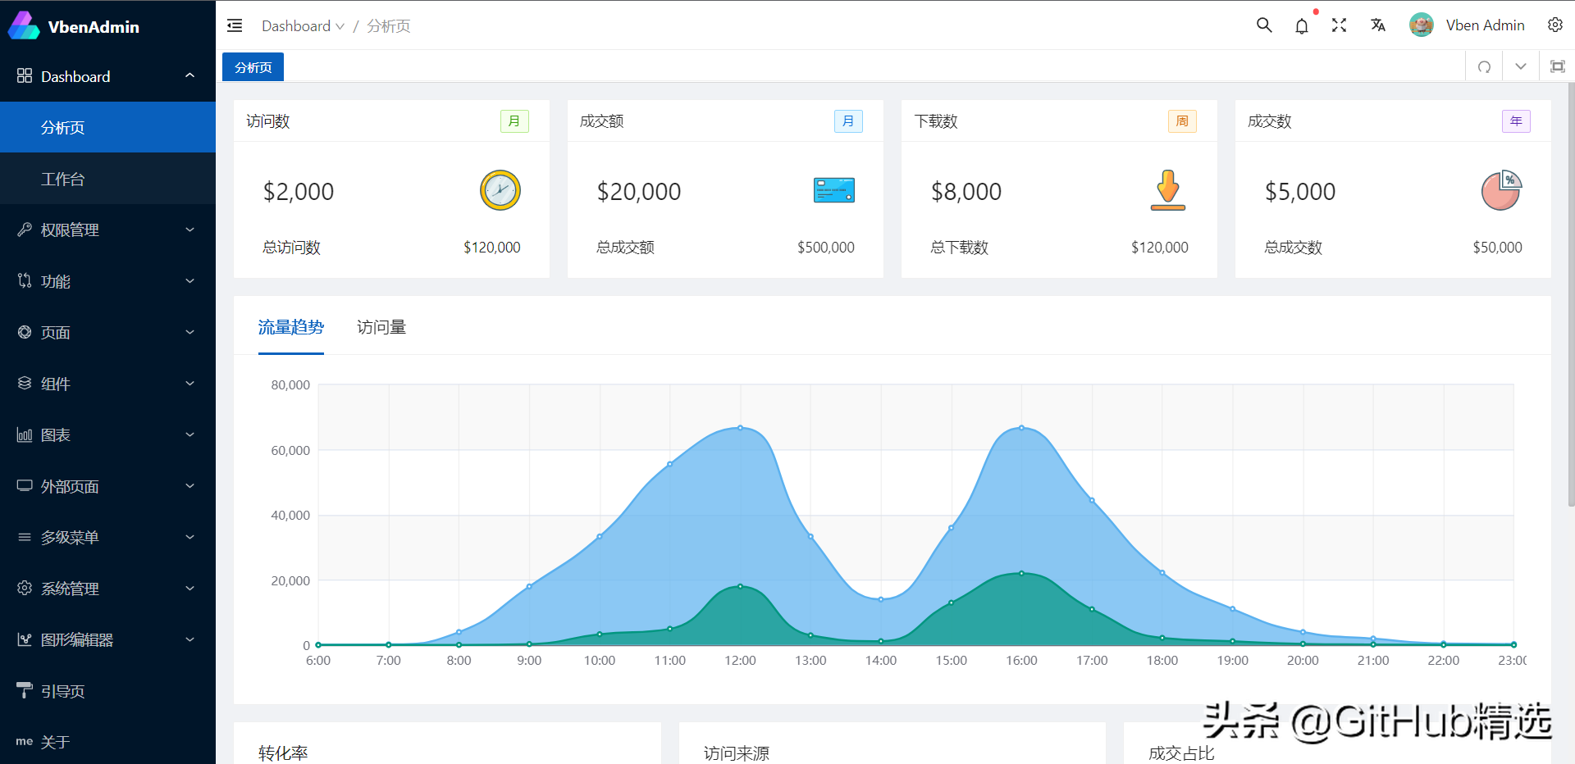Open the notifications bell icon
The height and width of the screenshot is (764, 1575).
(x=1301, y=25)
